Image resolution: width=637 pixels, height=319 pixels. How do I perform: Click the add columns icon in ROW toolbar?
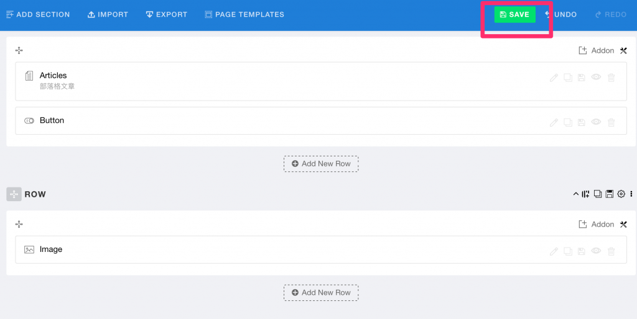coord(585,194)
